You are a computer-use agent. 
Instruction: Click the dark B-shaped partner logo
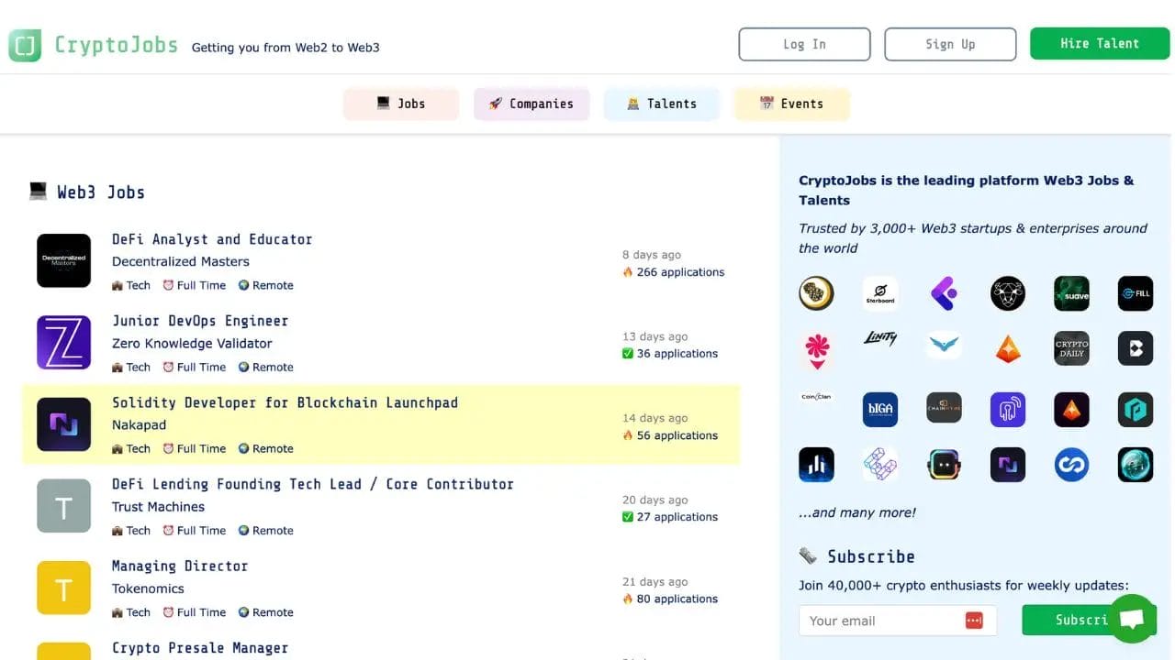[x=1136, y=348]
